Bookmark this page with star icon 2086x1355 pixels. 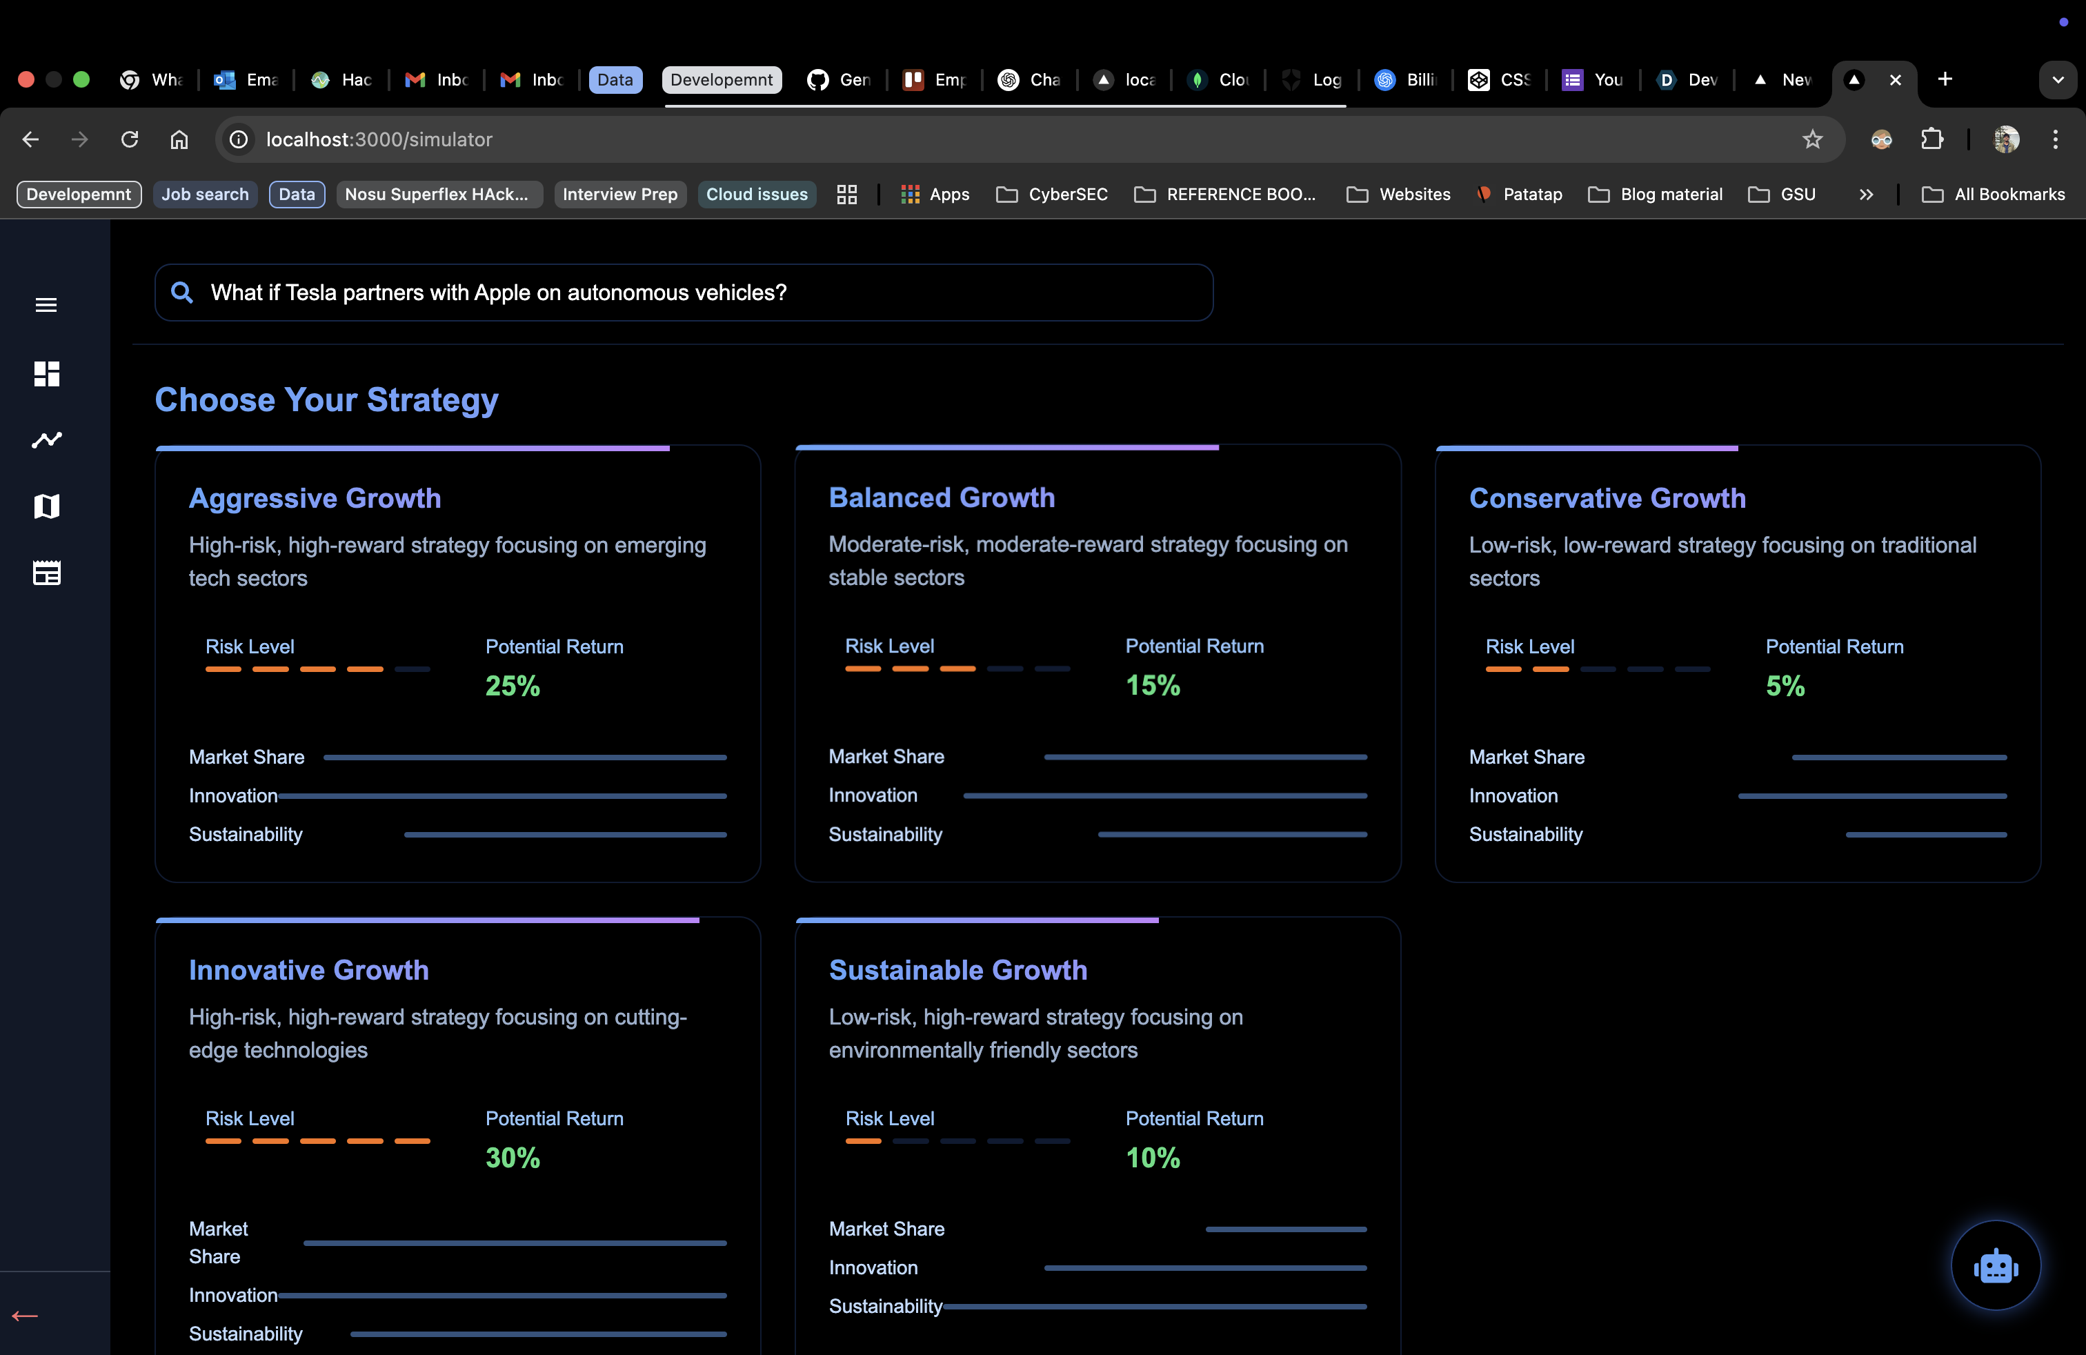1811,139
